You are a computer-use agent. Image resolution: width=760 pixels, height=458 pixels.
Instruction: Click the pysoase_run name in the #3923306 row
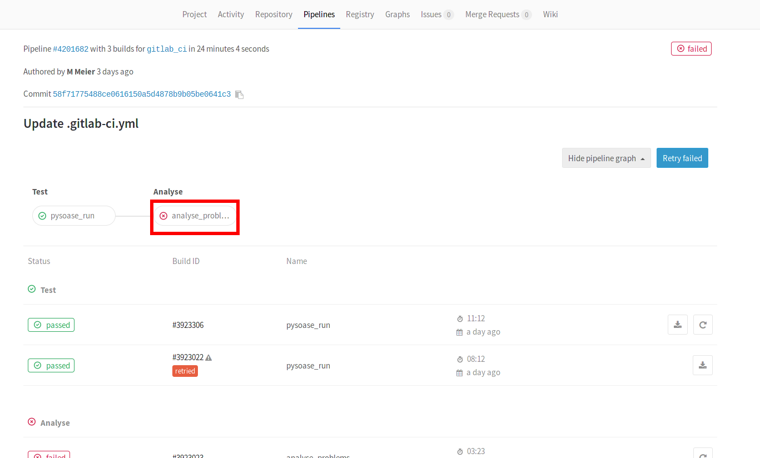tap(308, 325)
